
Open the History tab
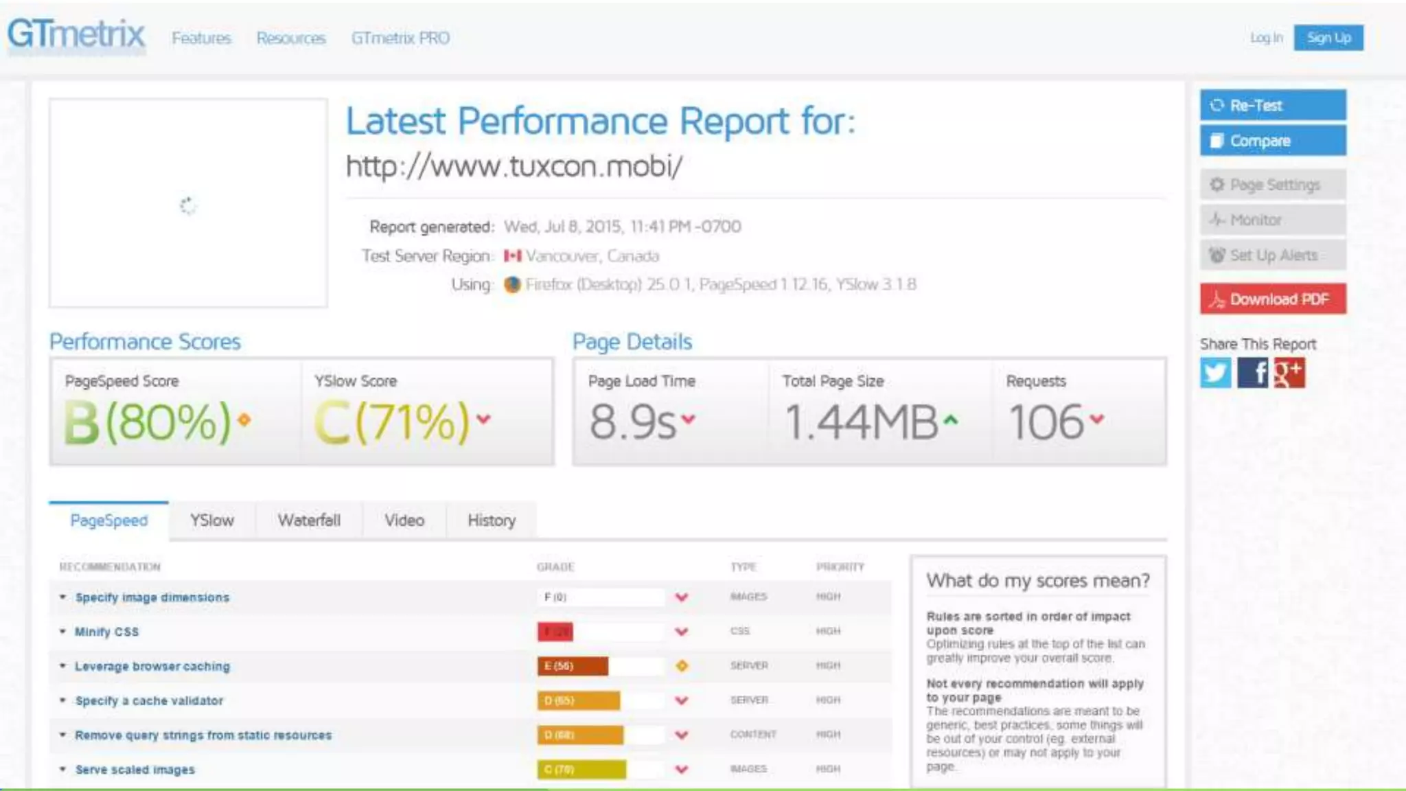point(491,520)
